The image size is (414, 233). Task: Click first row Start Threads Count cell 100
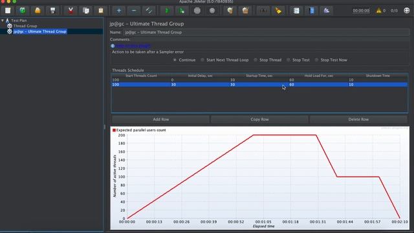(141, 80)
